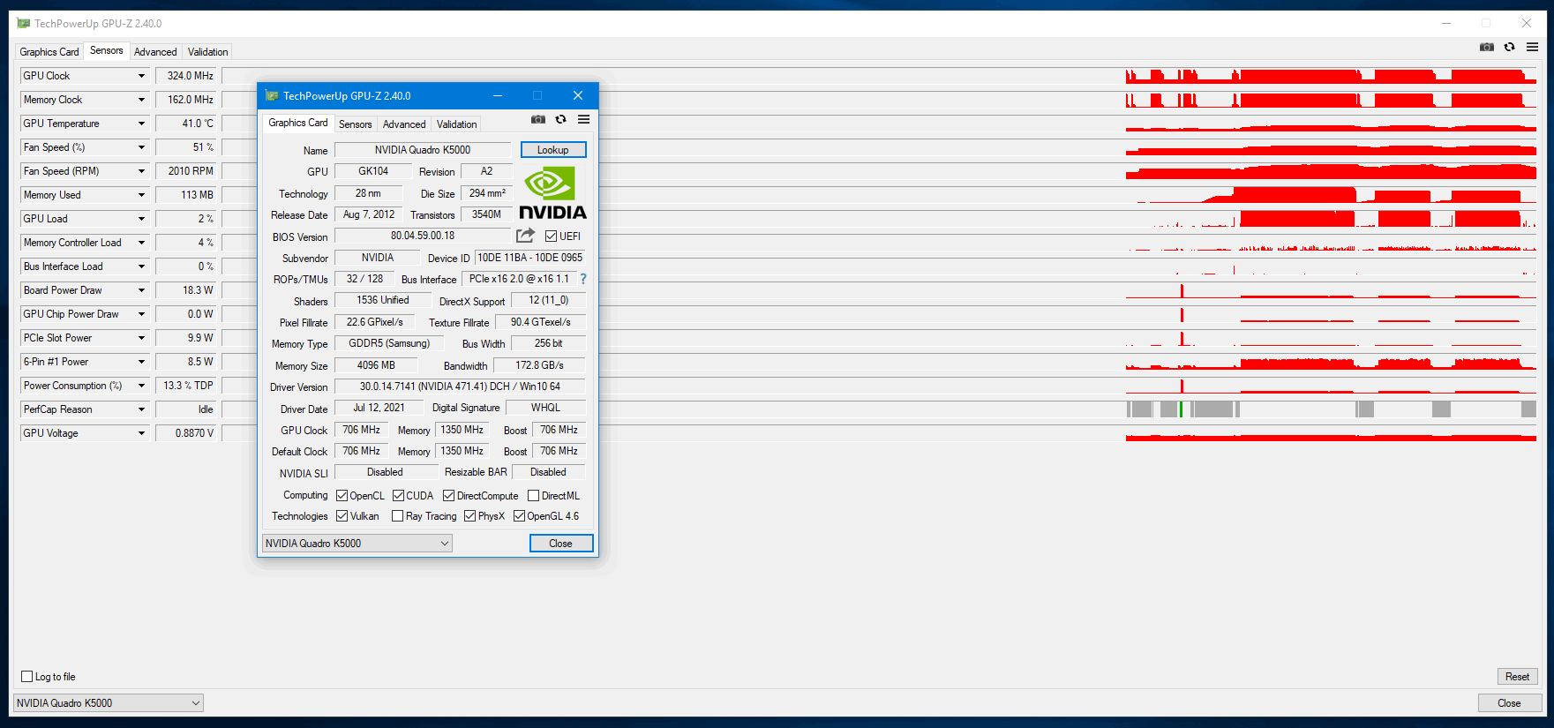Click GPU-Z icon in Sensors window title bar

[x=24, y=23]
